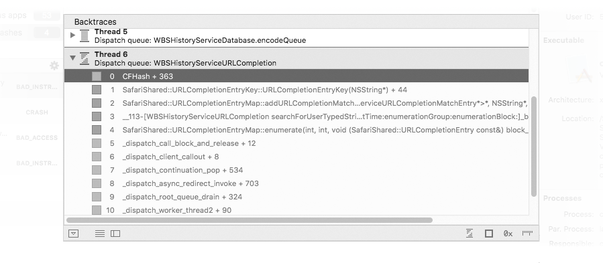The image size is (603, 263).
Task: Expand Thread 5 disclosure triangle
Action: [72, 35]
